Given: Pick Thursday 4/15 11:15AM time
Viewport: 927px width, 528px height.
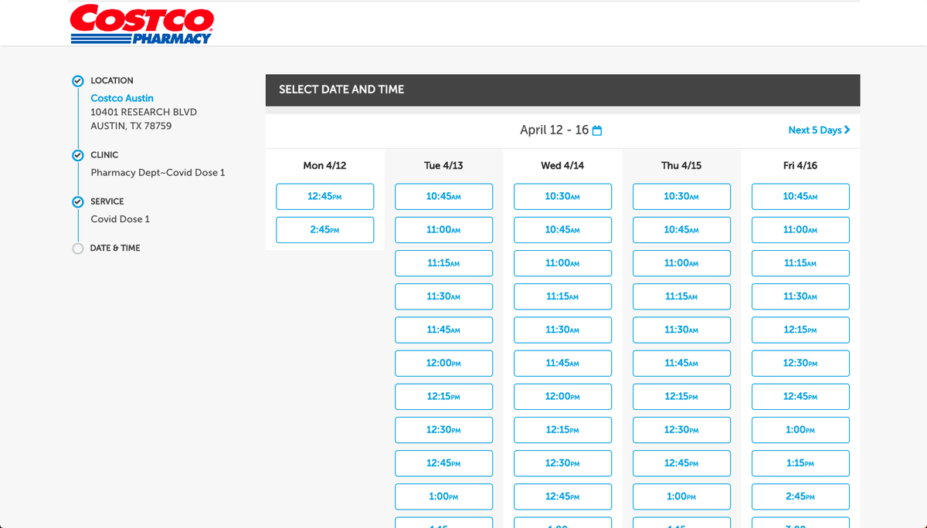Looking at the screenshot, I should (681, 296).
